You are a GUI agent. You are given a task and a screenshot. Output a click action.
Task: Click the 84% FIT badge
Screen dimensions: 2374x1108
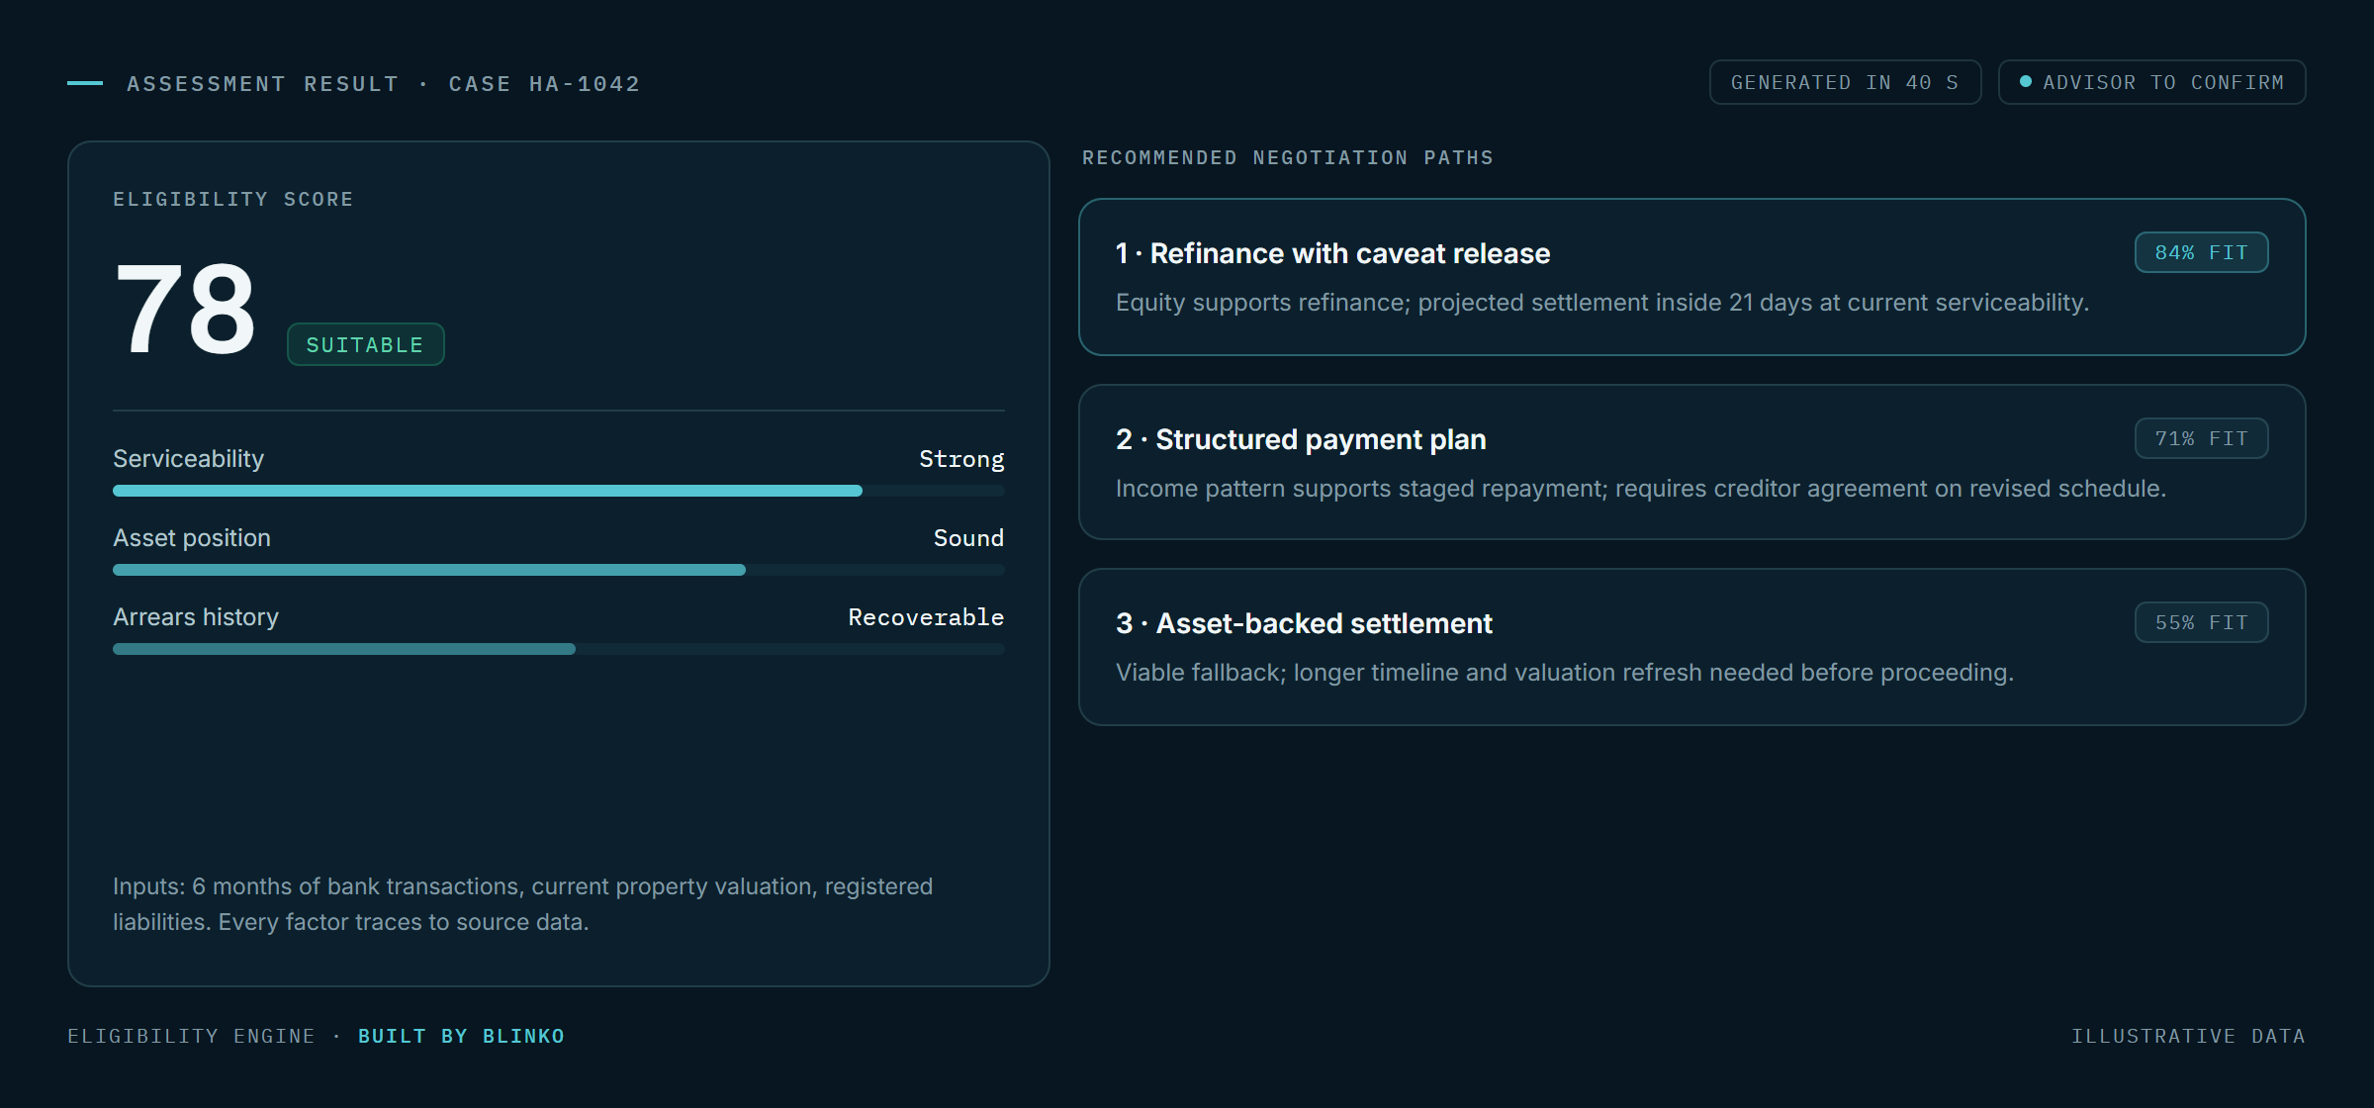[2201, 252]
